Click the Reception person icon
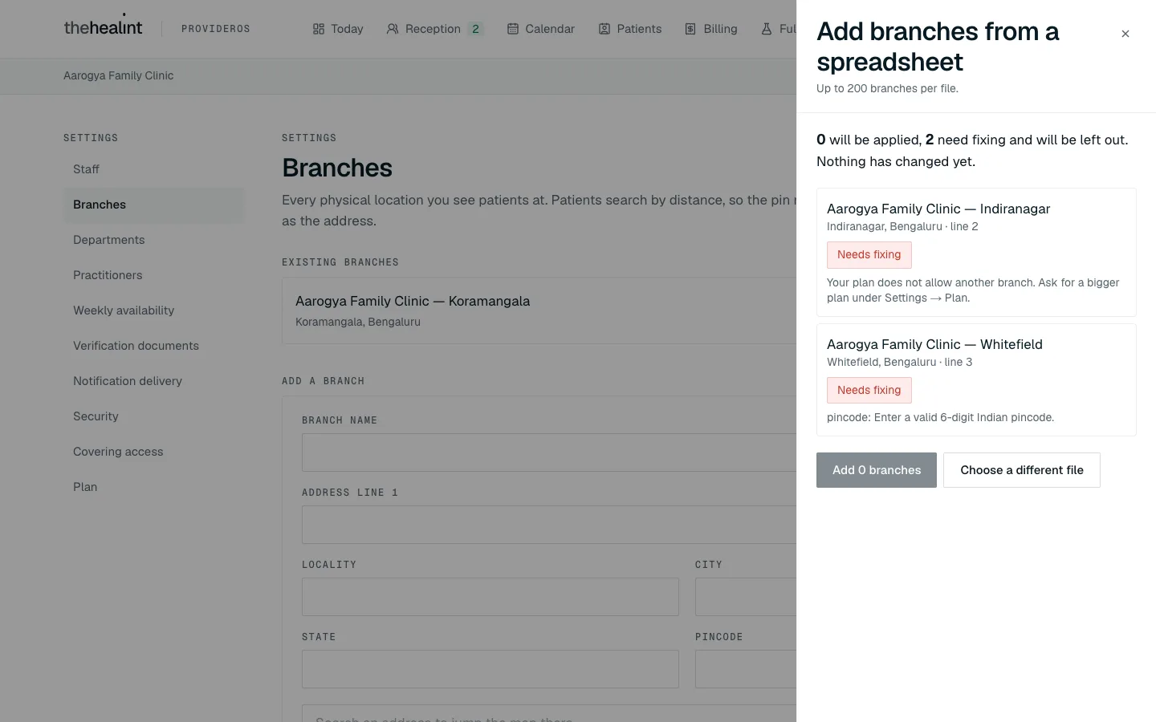Image resolution: width=1156 pixels, height=722 pixels. pyautogui.click(x=393, y=29)
